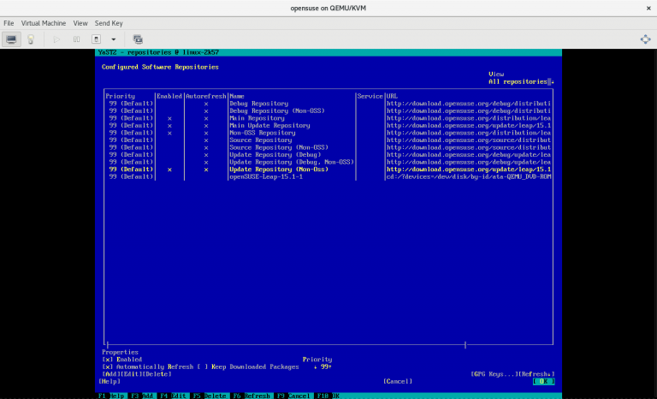657x399 pixels.
Task: Select the Update Repository (Non-Oss) row
Action: click(328, 170)
